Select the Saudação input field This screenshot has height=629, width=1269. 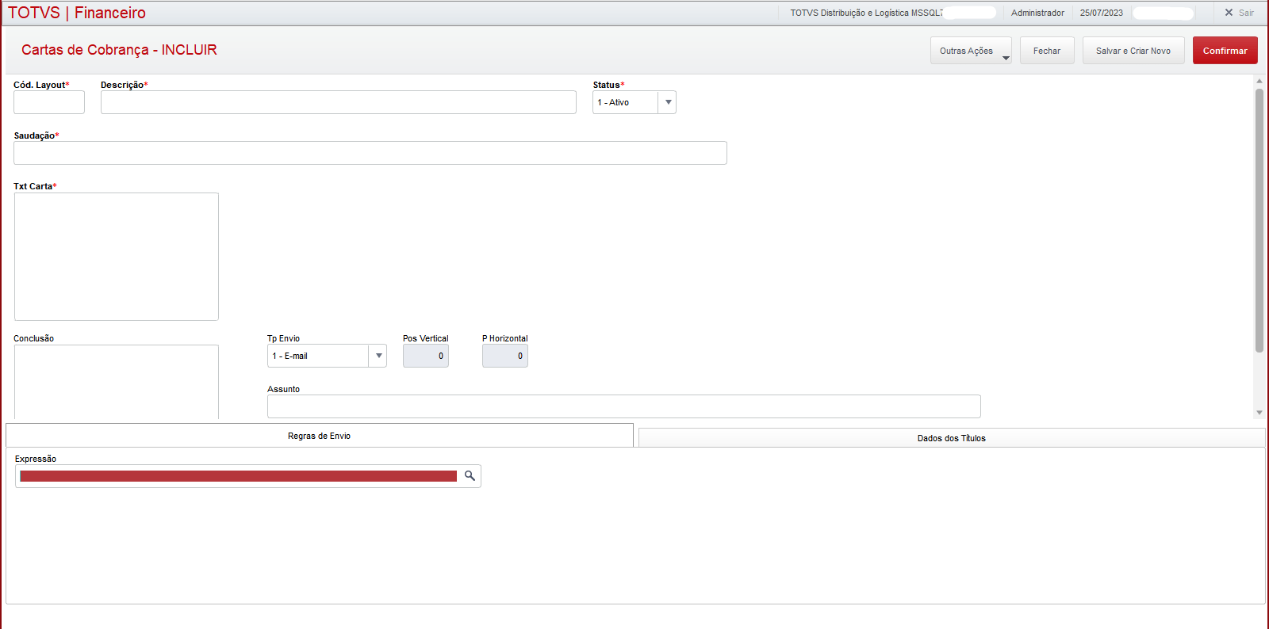coord(370,153)
